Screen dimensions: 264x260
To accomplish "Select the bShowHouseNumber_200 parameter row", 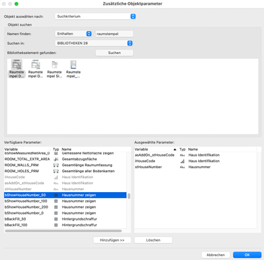I will pyautogui.click(x=65, y=207).
